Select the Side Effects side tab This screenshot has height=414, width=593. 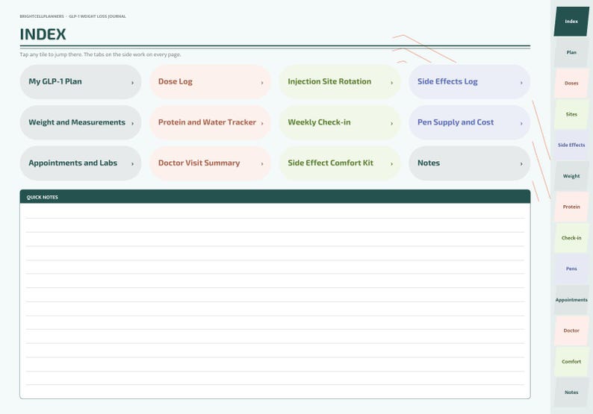click(571, 145)
